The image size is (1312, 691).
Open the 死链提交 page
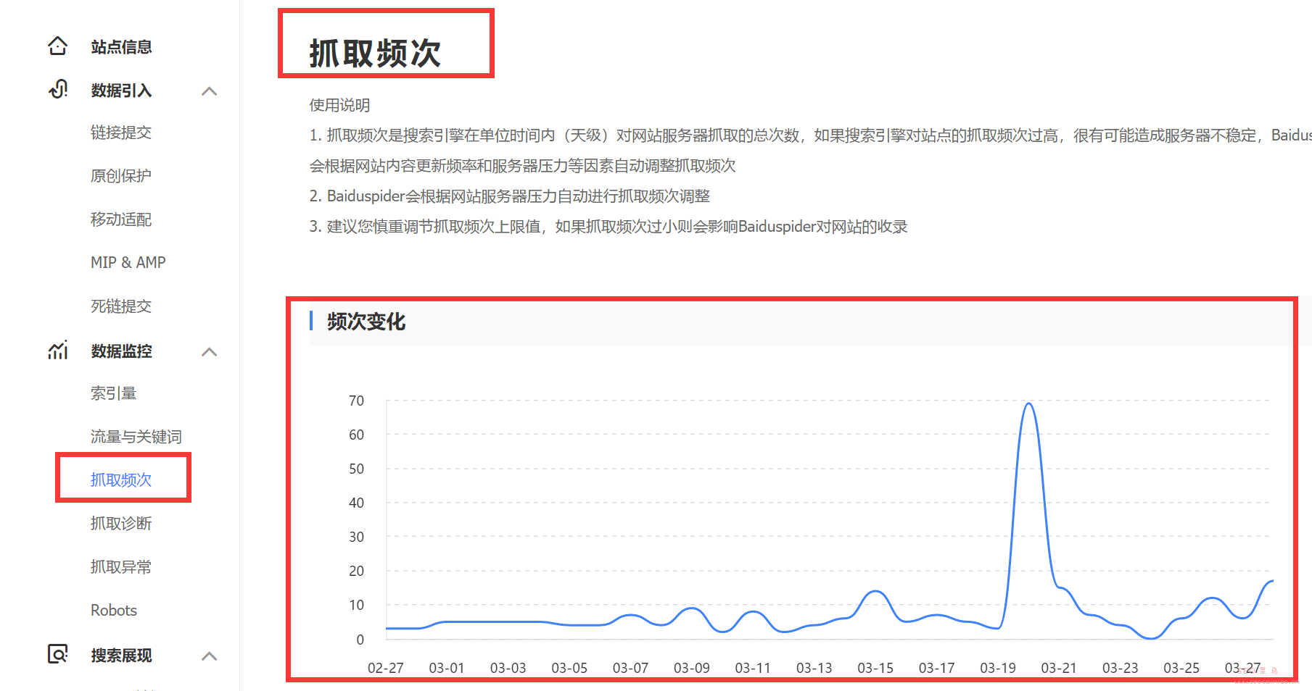(x=121, y=306)
